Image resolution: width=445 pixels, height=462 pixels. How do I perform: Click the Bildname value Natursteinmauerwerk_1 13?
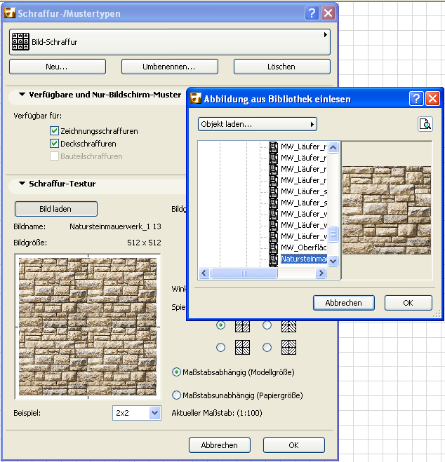pyautogui.click(x=115, y=226)
